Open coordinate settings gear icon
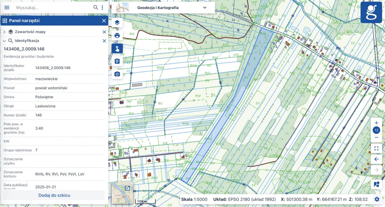385x207 pixels. (x=377, y=199)
